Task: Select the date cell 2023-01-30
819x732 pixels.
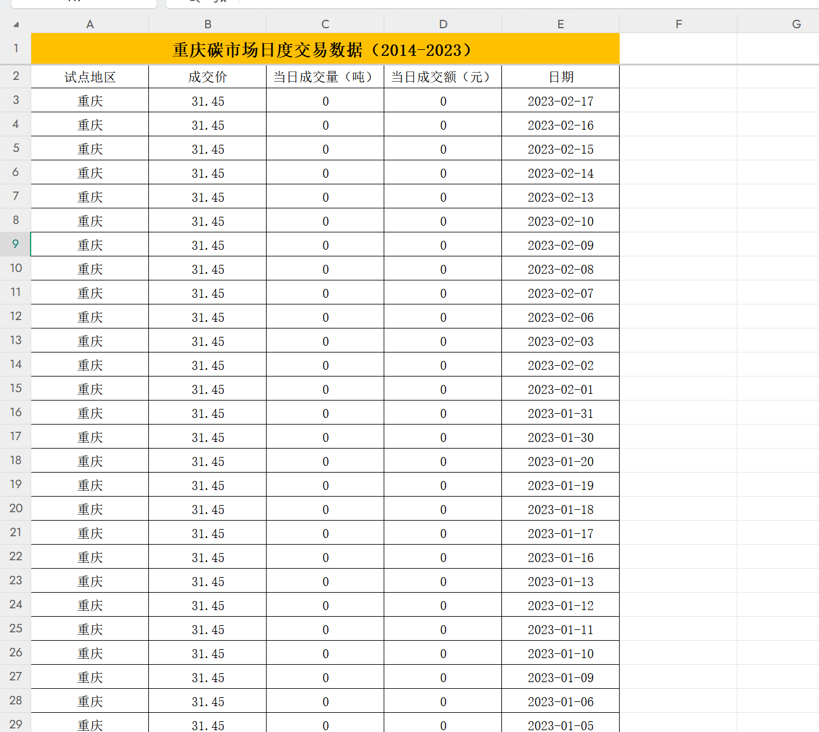Action: 561,437
